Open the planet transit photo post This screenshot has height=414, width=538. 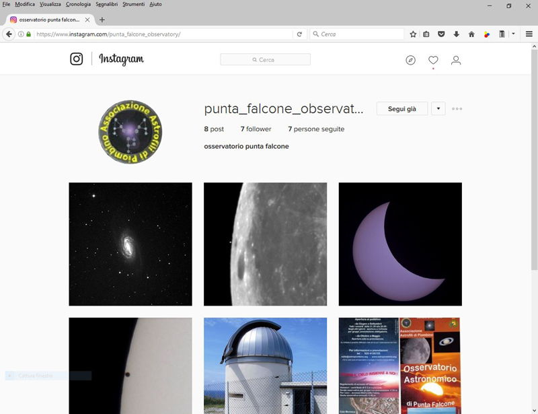tap(130, 366)
